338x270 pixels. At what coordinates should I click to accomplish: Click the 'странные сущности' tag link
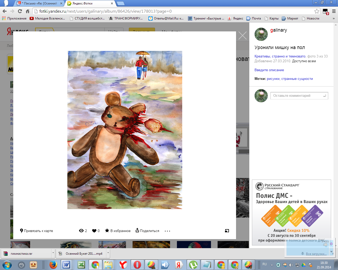tap(297, 79)
